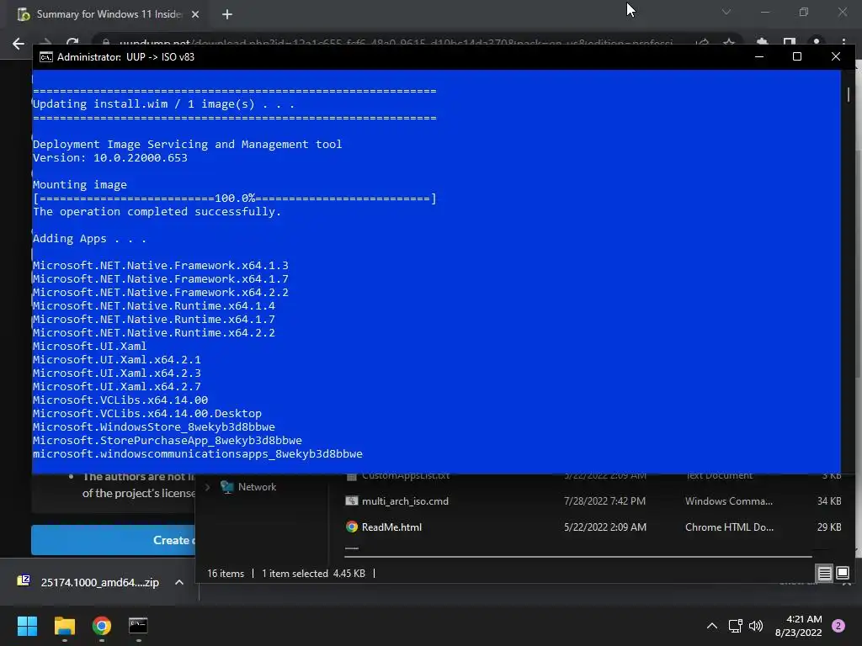Click the Explorer horizontal scrollbar
The height and width of the screenshot is (646, 862).
click(x=578, y=557)
